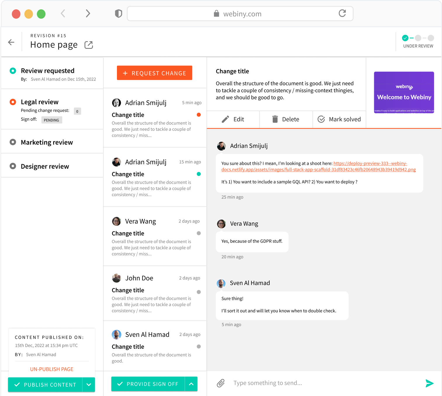The height and width of the screenshot is (396, 442).
Task: Open John Doe's change request item
Action: (155, 293)
